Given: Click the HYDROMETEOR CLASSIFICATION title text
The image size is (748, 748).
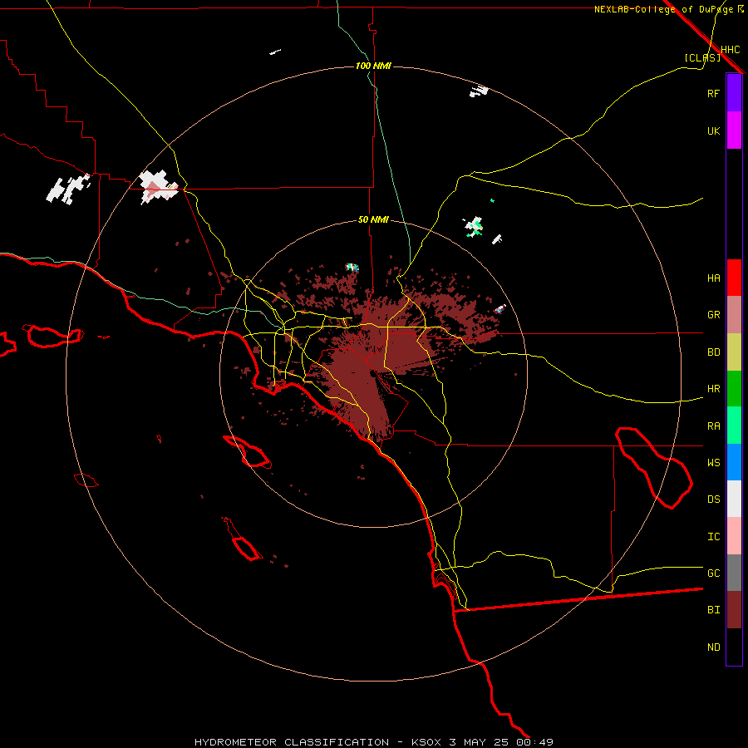Looking at the screenshot, I should click(x=292, y=742).
